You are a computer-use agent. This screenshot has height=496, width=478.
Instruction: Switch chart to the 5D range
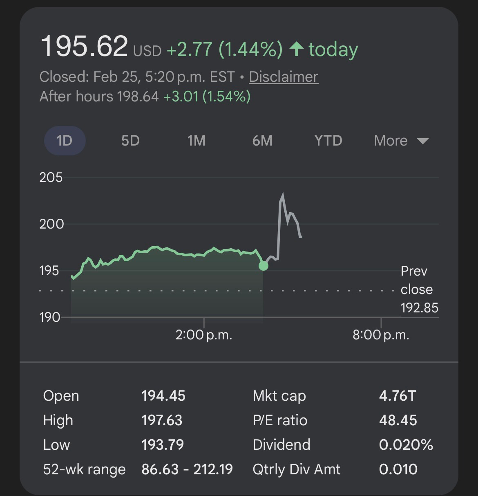point(130,141)
